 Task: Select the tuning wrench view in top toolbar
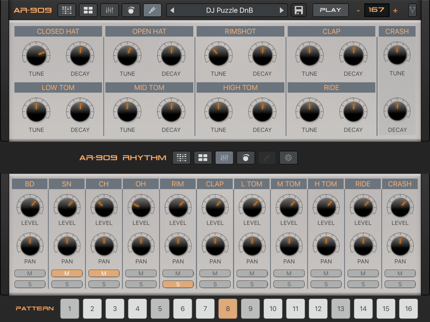[152, 10]
